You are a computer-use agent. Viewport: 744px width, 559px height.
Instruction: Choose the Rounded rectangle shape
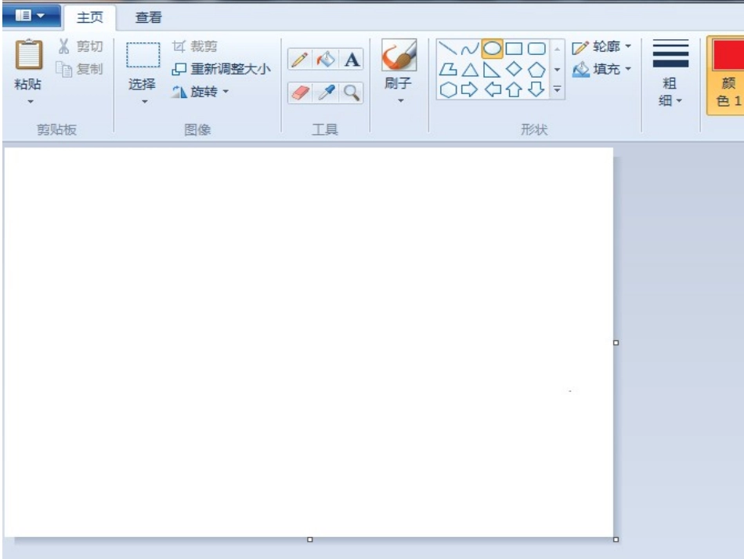coord(536,49)
